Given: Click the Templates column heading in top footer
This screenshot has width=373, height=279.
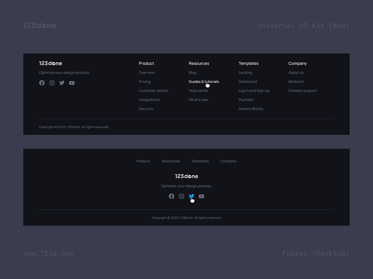Looking at the screenshot, I should (x=248, y=63).
